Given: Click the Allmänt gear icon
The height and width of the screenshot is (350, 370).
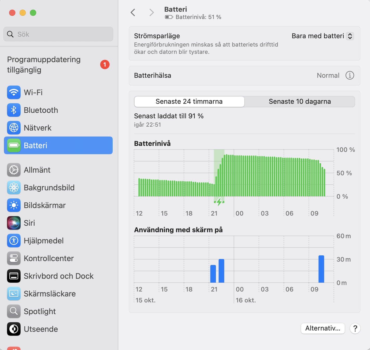Looking at the screenshot, I should (x=14, y=170).
